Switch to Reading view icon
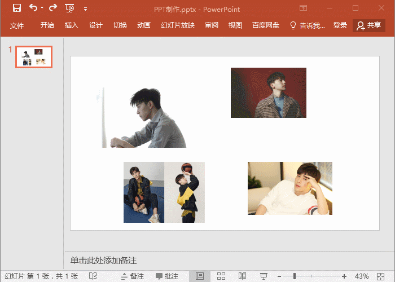This screenshot has width=395, height=282. pyautogui.click(x=242, y=276)
